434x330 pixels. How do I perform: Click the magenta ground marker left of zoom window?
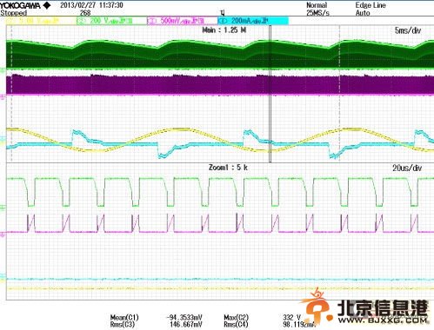pos(3,234)
